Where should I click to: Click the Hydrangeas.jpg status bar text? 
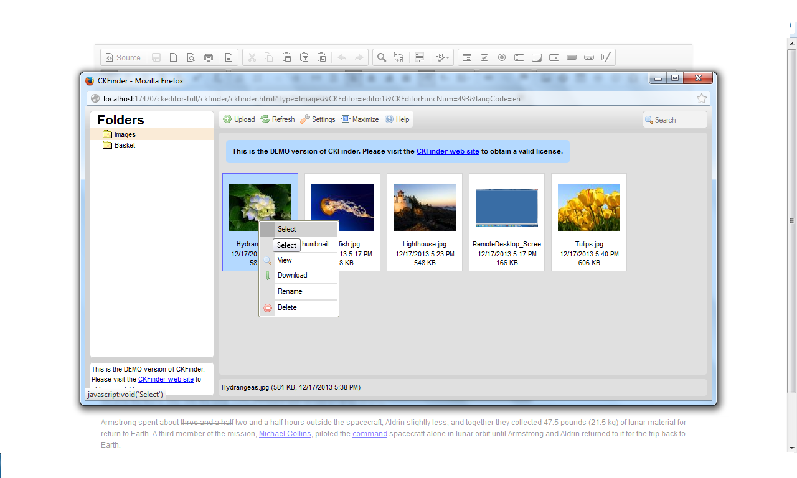point(291,387)
